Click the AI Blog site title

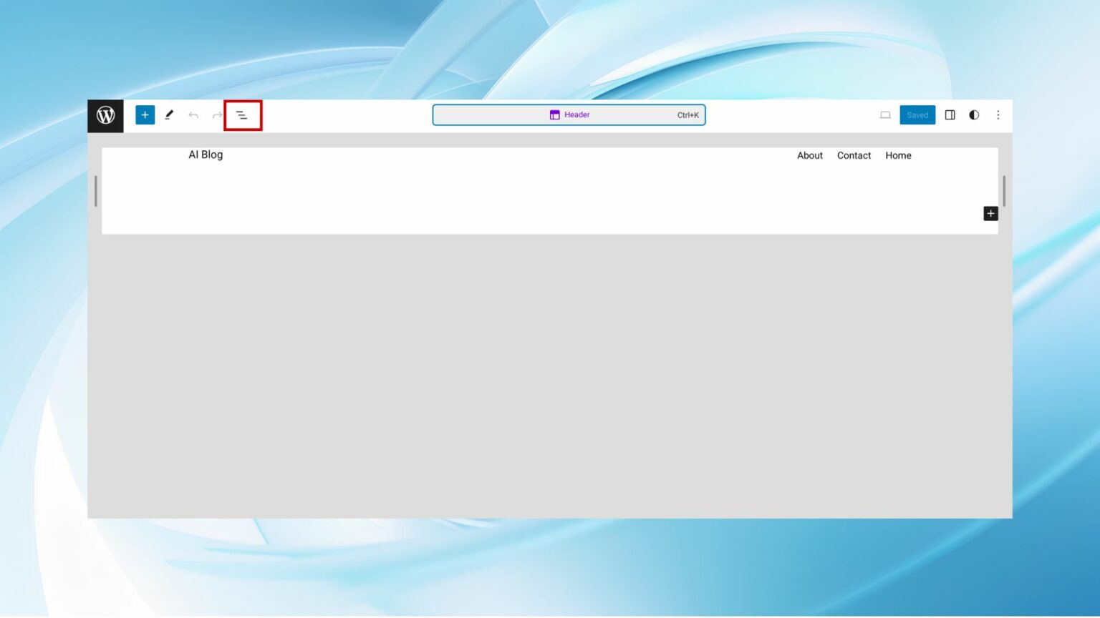pos(206,154)
